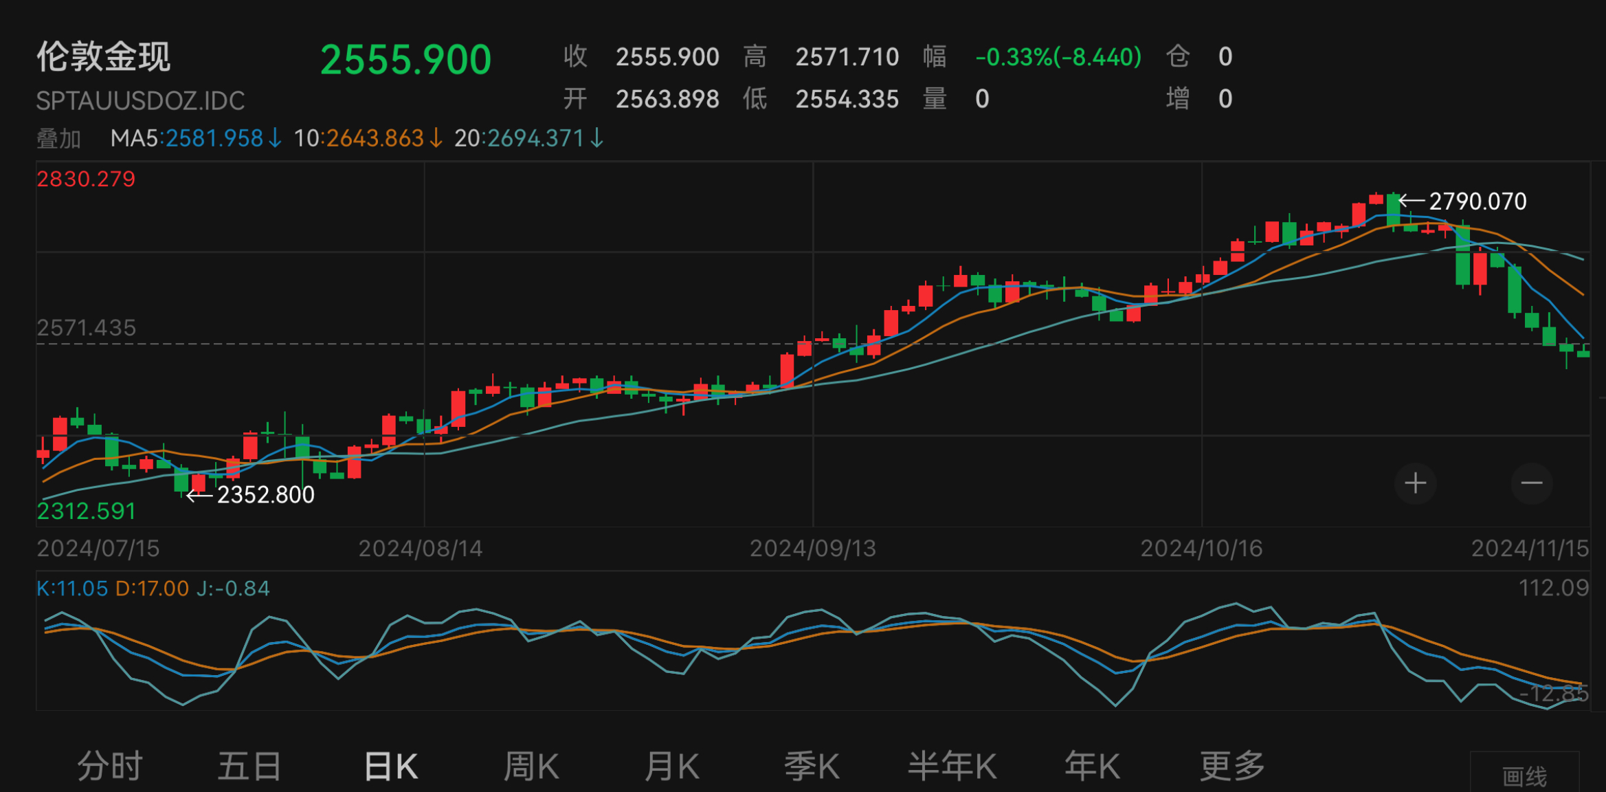The width and height of the screenshot is (1606, 792).
Task: Click the MA10 value 2643.863
Action: point(375,139)
